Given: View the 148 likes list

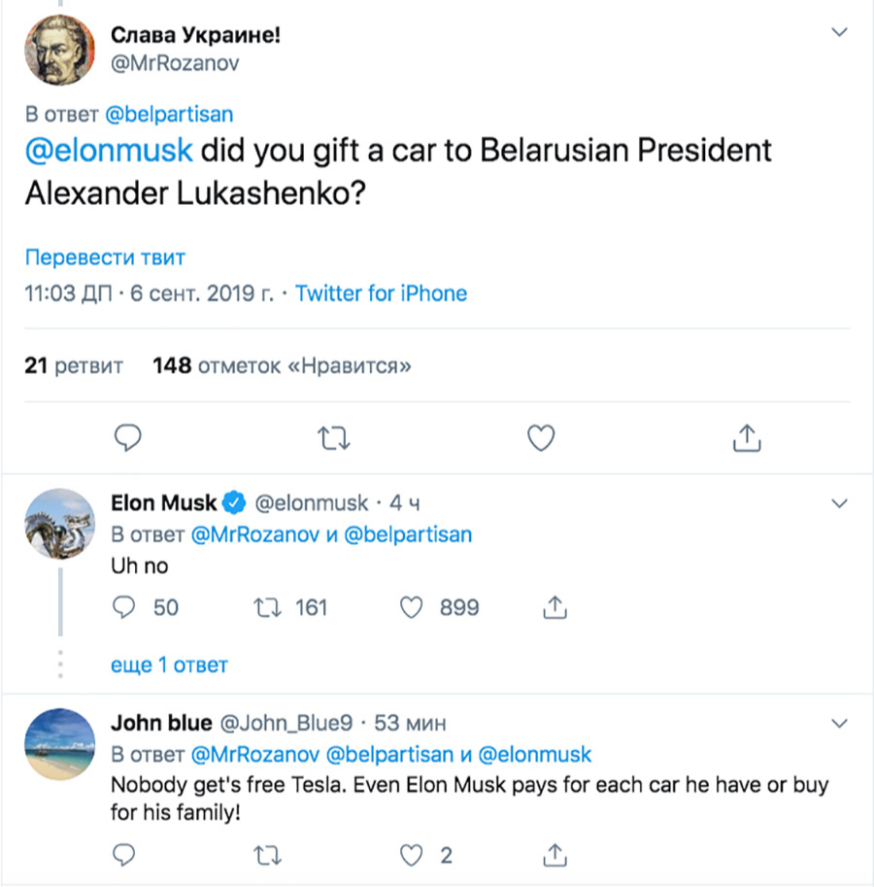Looking at the screenshot, I should (282, 366).
